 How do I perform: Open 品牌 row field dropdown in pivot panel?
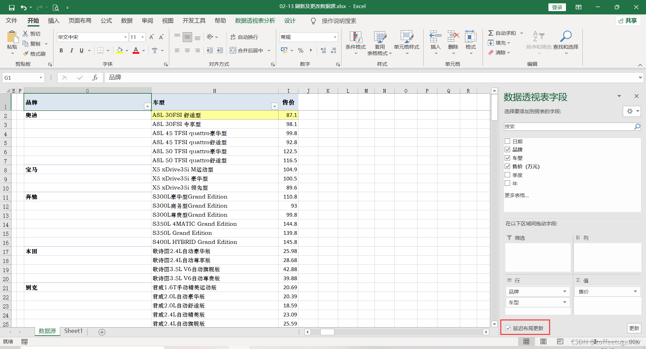(x=565, y=292)
